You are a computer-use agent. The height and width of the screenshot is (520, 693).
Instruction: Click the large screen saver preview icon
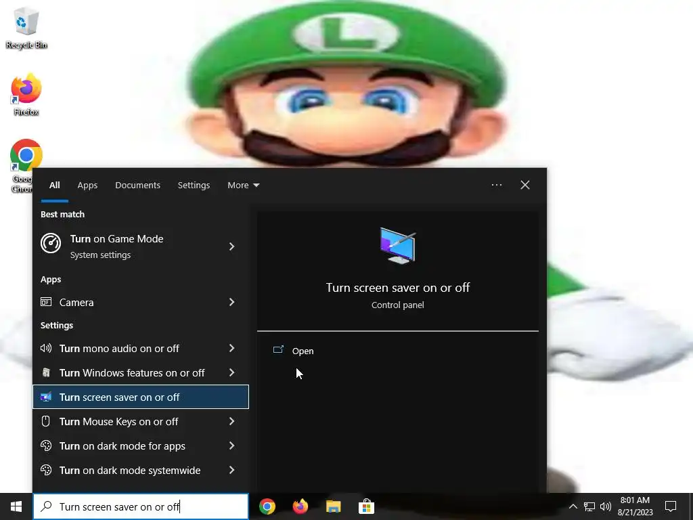[x=398, y=245]
